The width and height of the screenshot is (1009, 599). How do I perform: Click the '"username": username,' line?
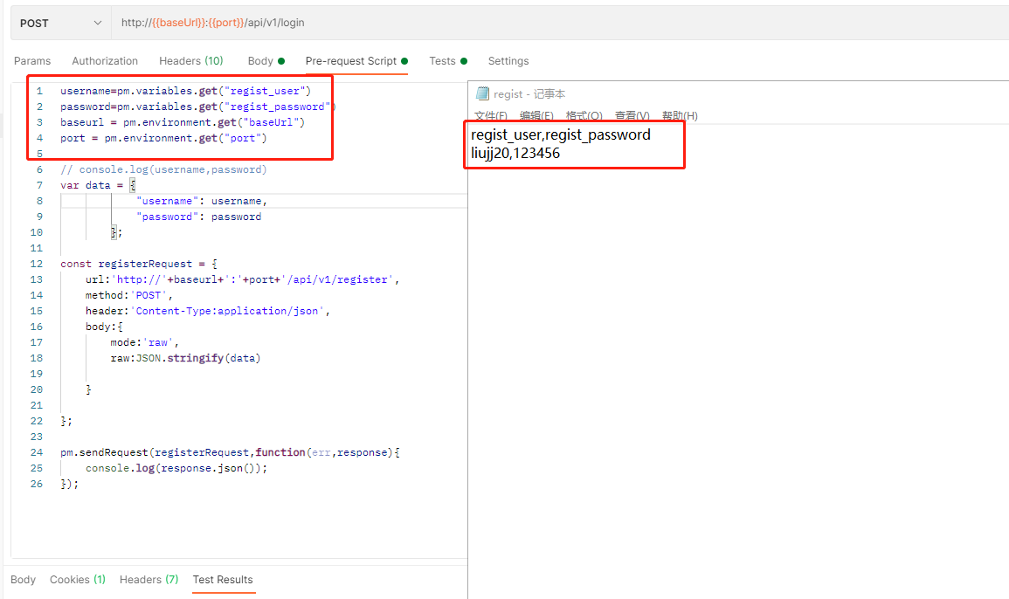coord(202,202)
